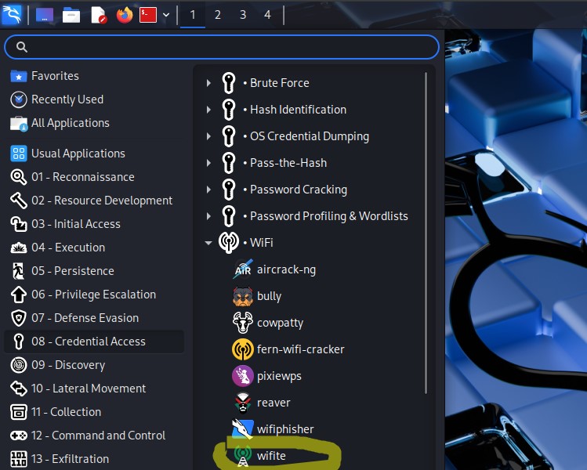
Task: Select 02 - Resource Development category
Action: tap(93, 201)
